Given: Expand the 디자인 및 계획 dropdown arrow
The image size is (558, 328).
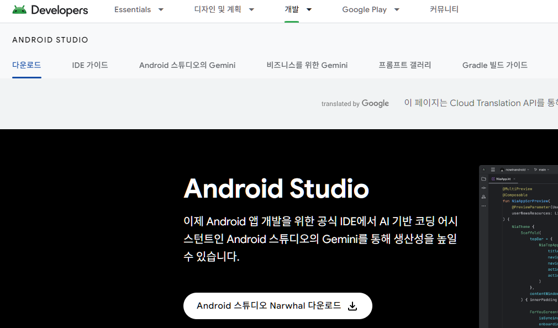Looking at the screenshot, I should [x=251, y=9].
